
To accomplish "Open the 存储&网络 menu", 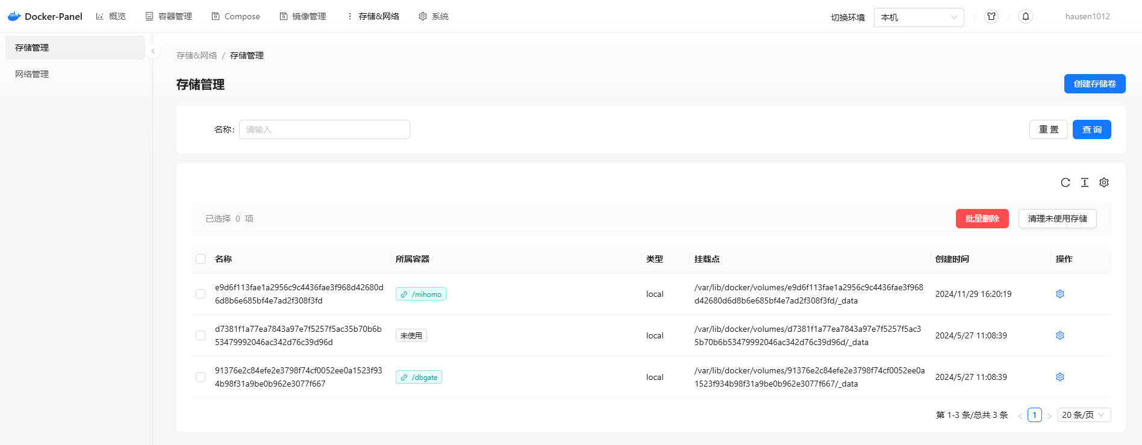I will click(x=373, y=16).
